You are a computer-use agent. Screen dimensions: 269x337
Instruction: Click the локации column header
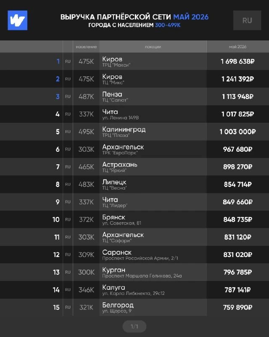click(153, 47)
